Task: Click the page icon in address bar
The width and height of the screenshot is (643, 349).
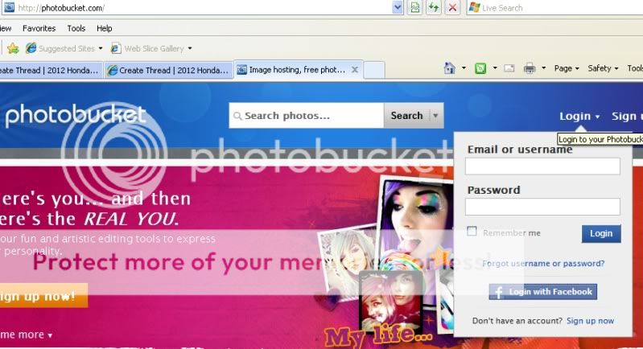Action: point(9,7)
